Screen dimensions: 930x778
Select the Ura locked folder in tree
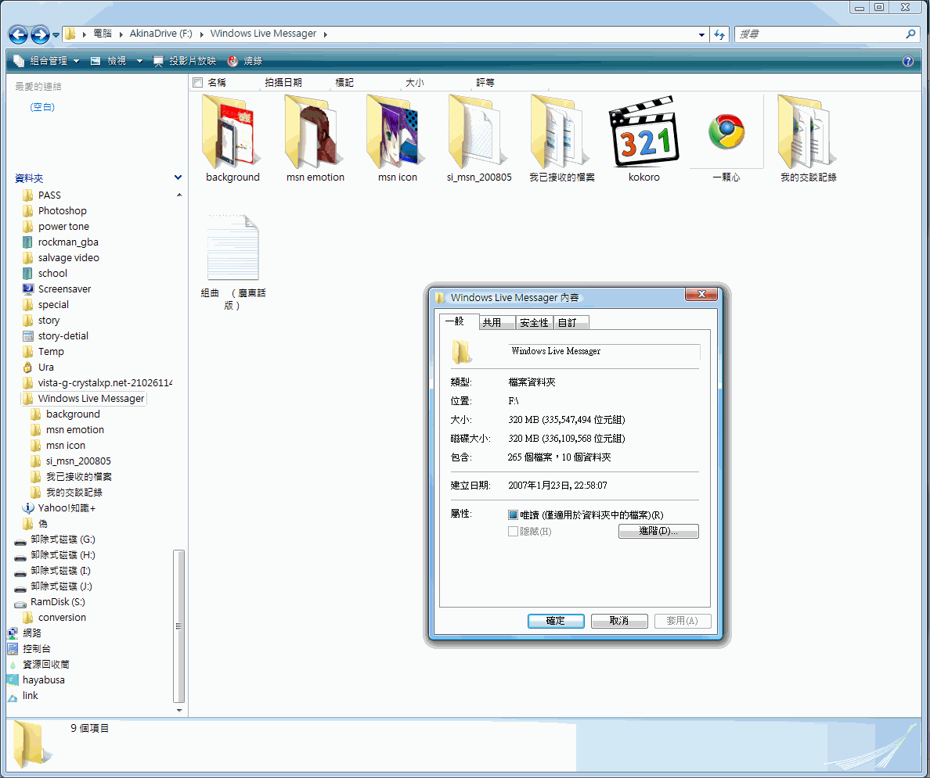tap(46, 367)
